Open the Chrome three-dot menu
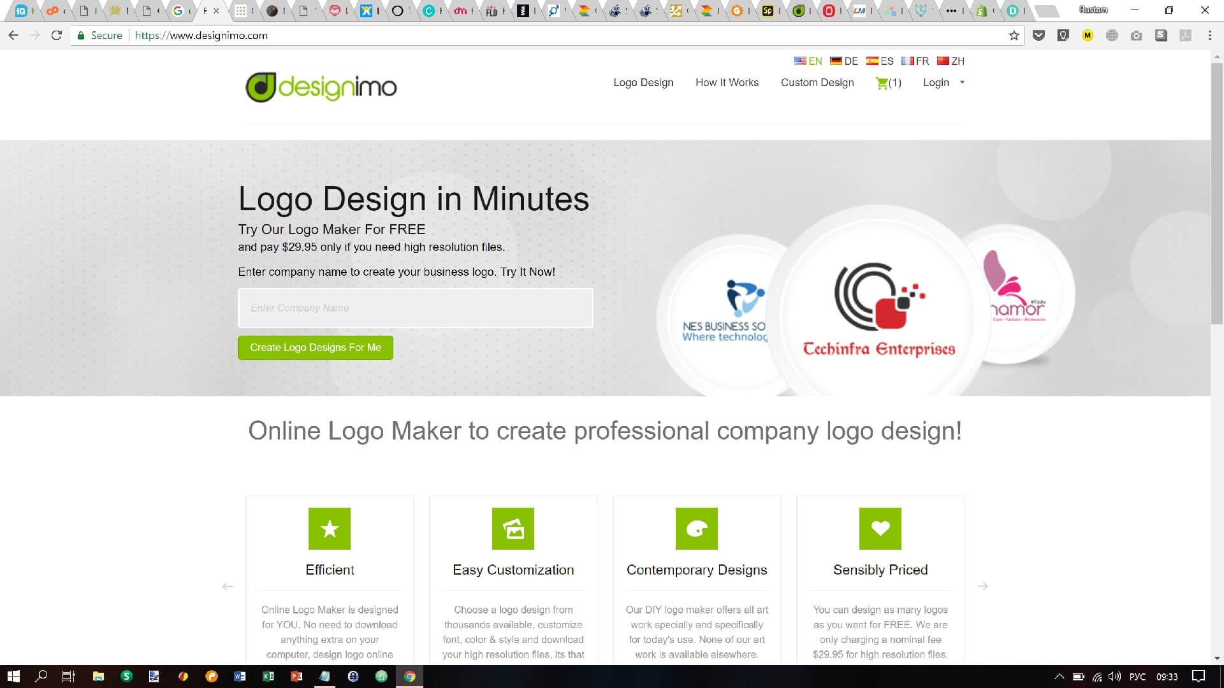 pos(1209,36)
